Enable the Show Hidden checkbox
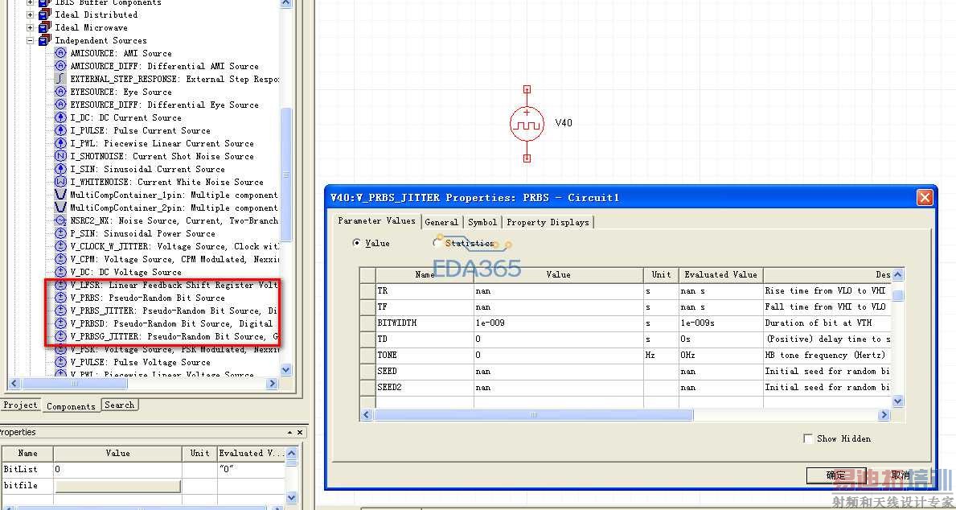956x510 pixels. [808, 438]
